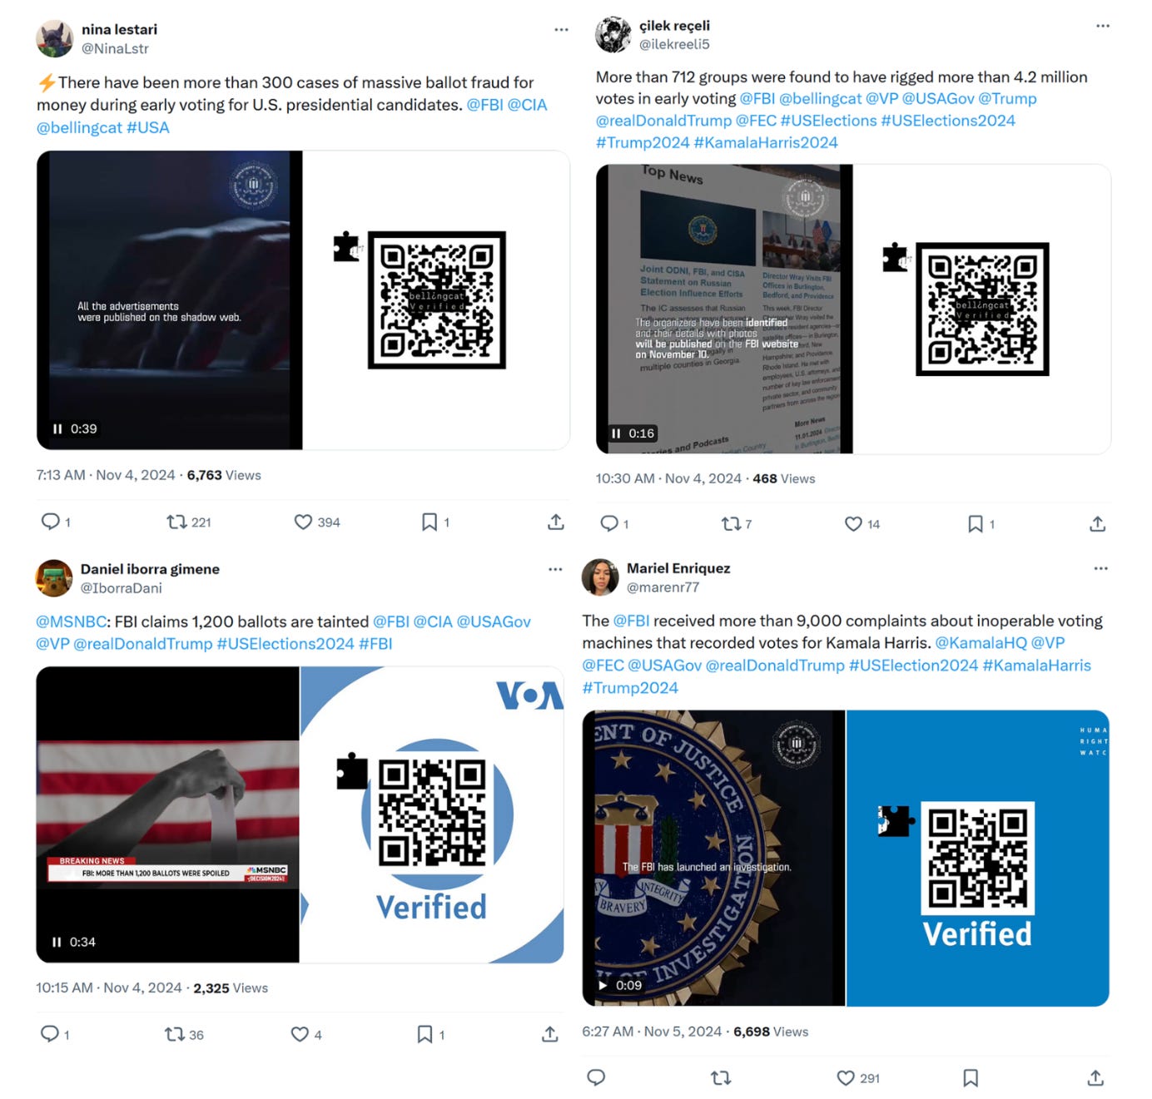Open more options on çilek reçeli's tweet
This screenshot has height=1099, width=1152.
[1103, 26]
